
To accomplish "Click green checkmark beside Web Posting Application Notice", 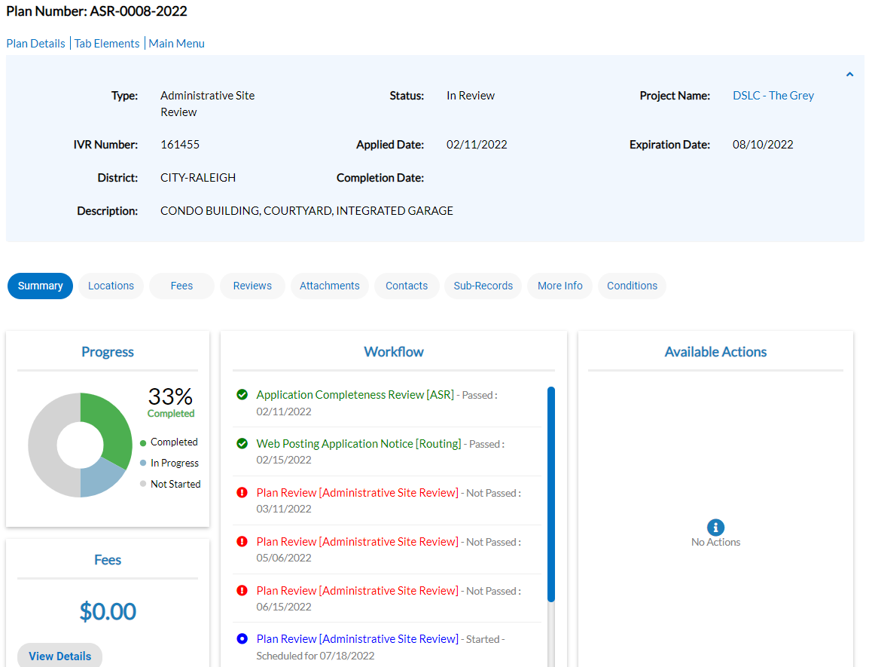I will (242, 444).
